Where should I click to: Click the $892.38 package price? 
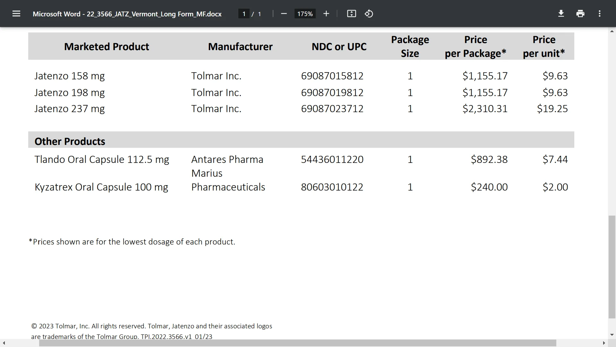coord(489,159)
